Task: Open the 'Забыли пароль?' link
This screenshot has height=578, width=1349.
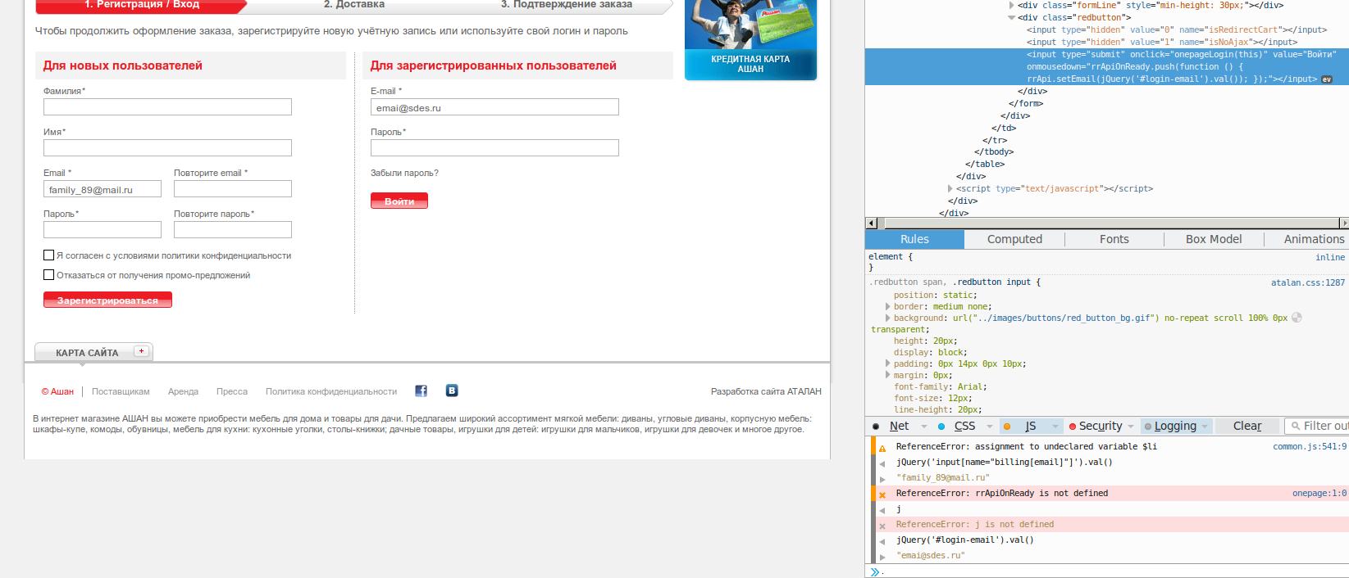Action: 404,173
